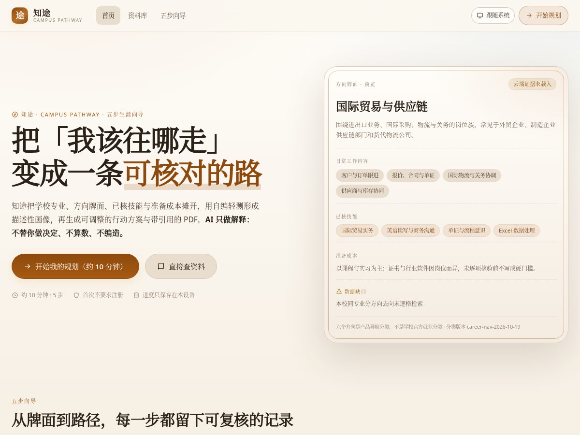This screenshot has height=435, width=580.
Task: Open 五步向导 in the navigation
Action: (x=174, y=15)
